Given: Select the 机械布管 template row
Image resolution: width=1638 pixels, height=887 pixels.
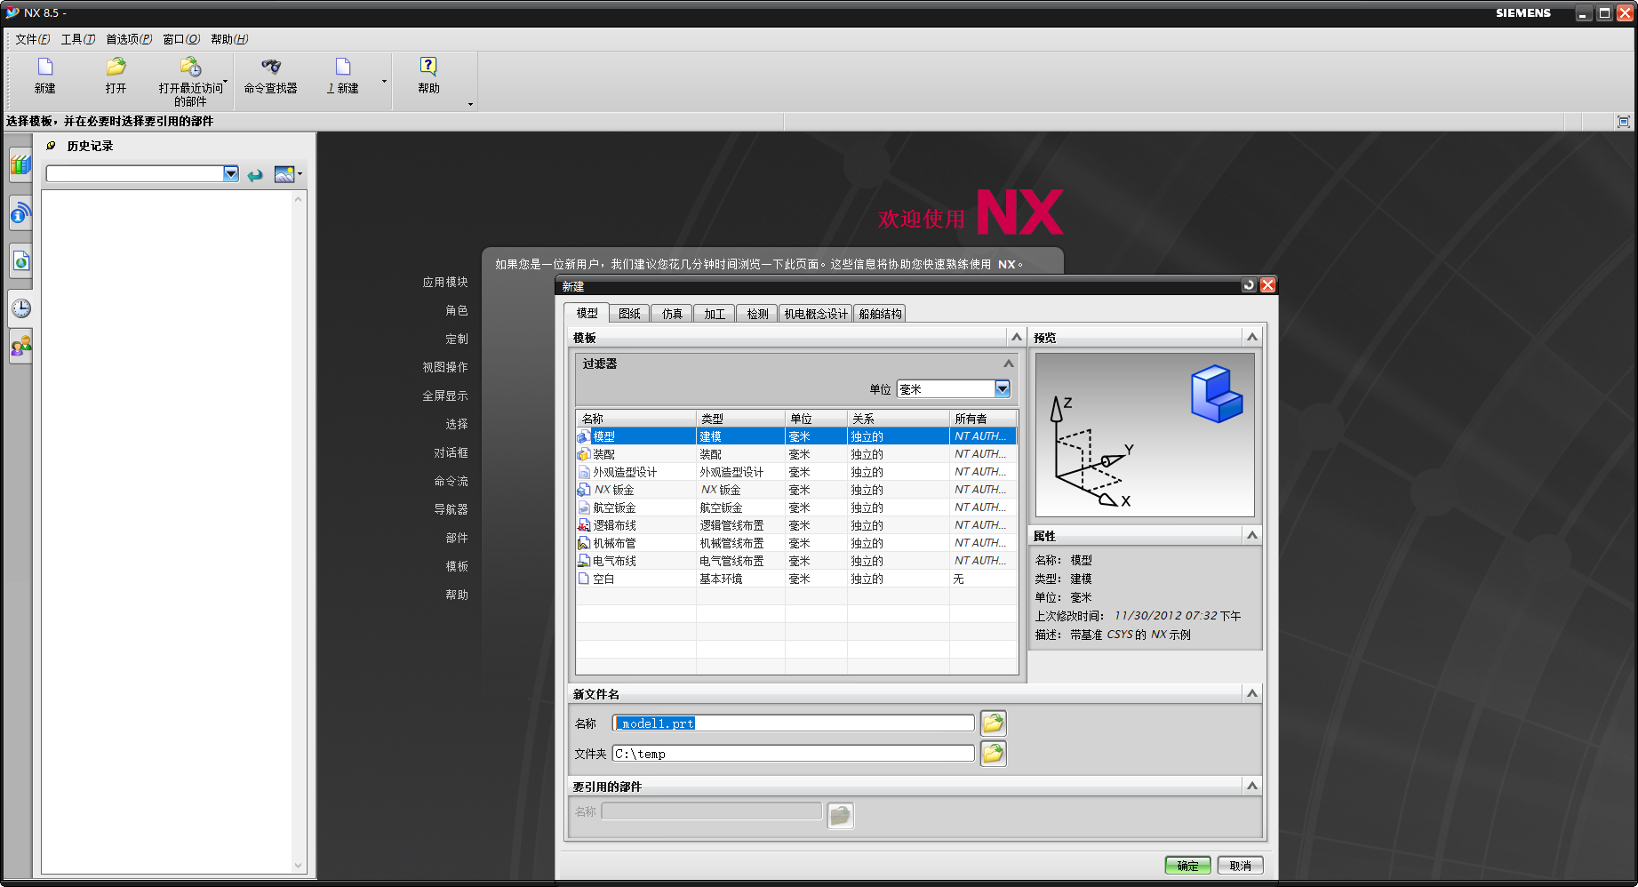Looking at the screenshot, I should 796,543.
